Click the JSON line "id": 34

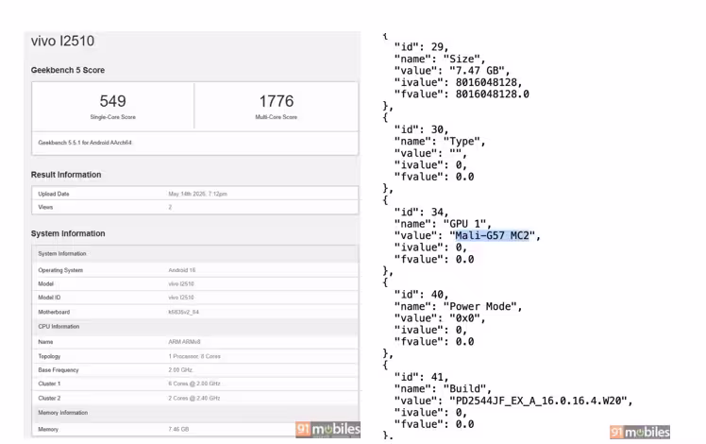click(x=422, y=213)
